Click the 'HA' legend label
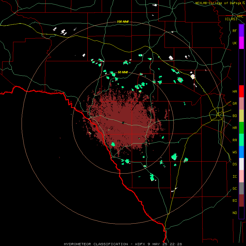This screenshot has width=246, height=246. (235, 92)
